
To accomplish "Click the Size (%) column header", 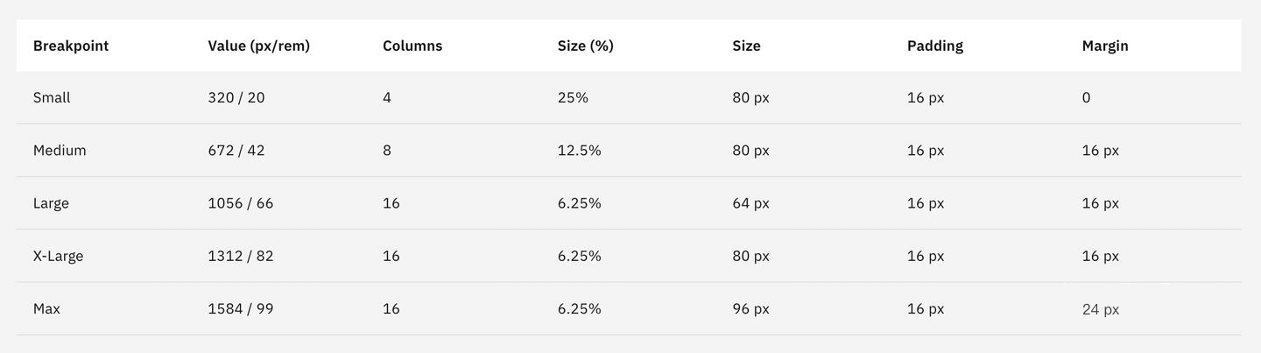I will pyautogui.click(x=585, y=46).
